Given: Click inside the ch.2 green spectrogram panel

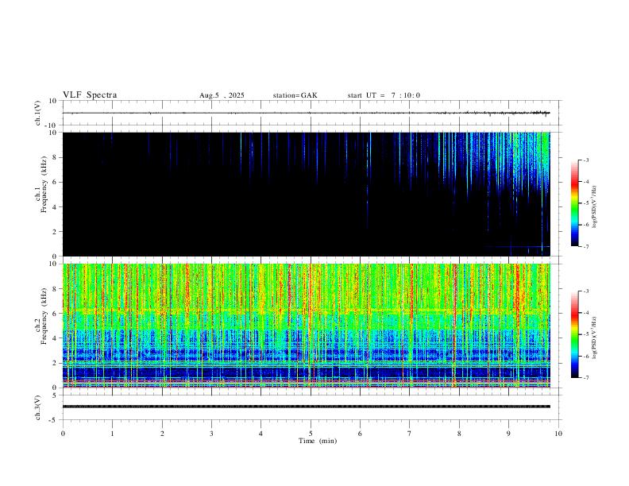Looking at the screenshot, I should coord(306,326).
